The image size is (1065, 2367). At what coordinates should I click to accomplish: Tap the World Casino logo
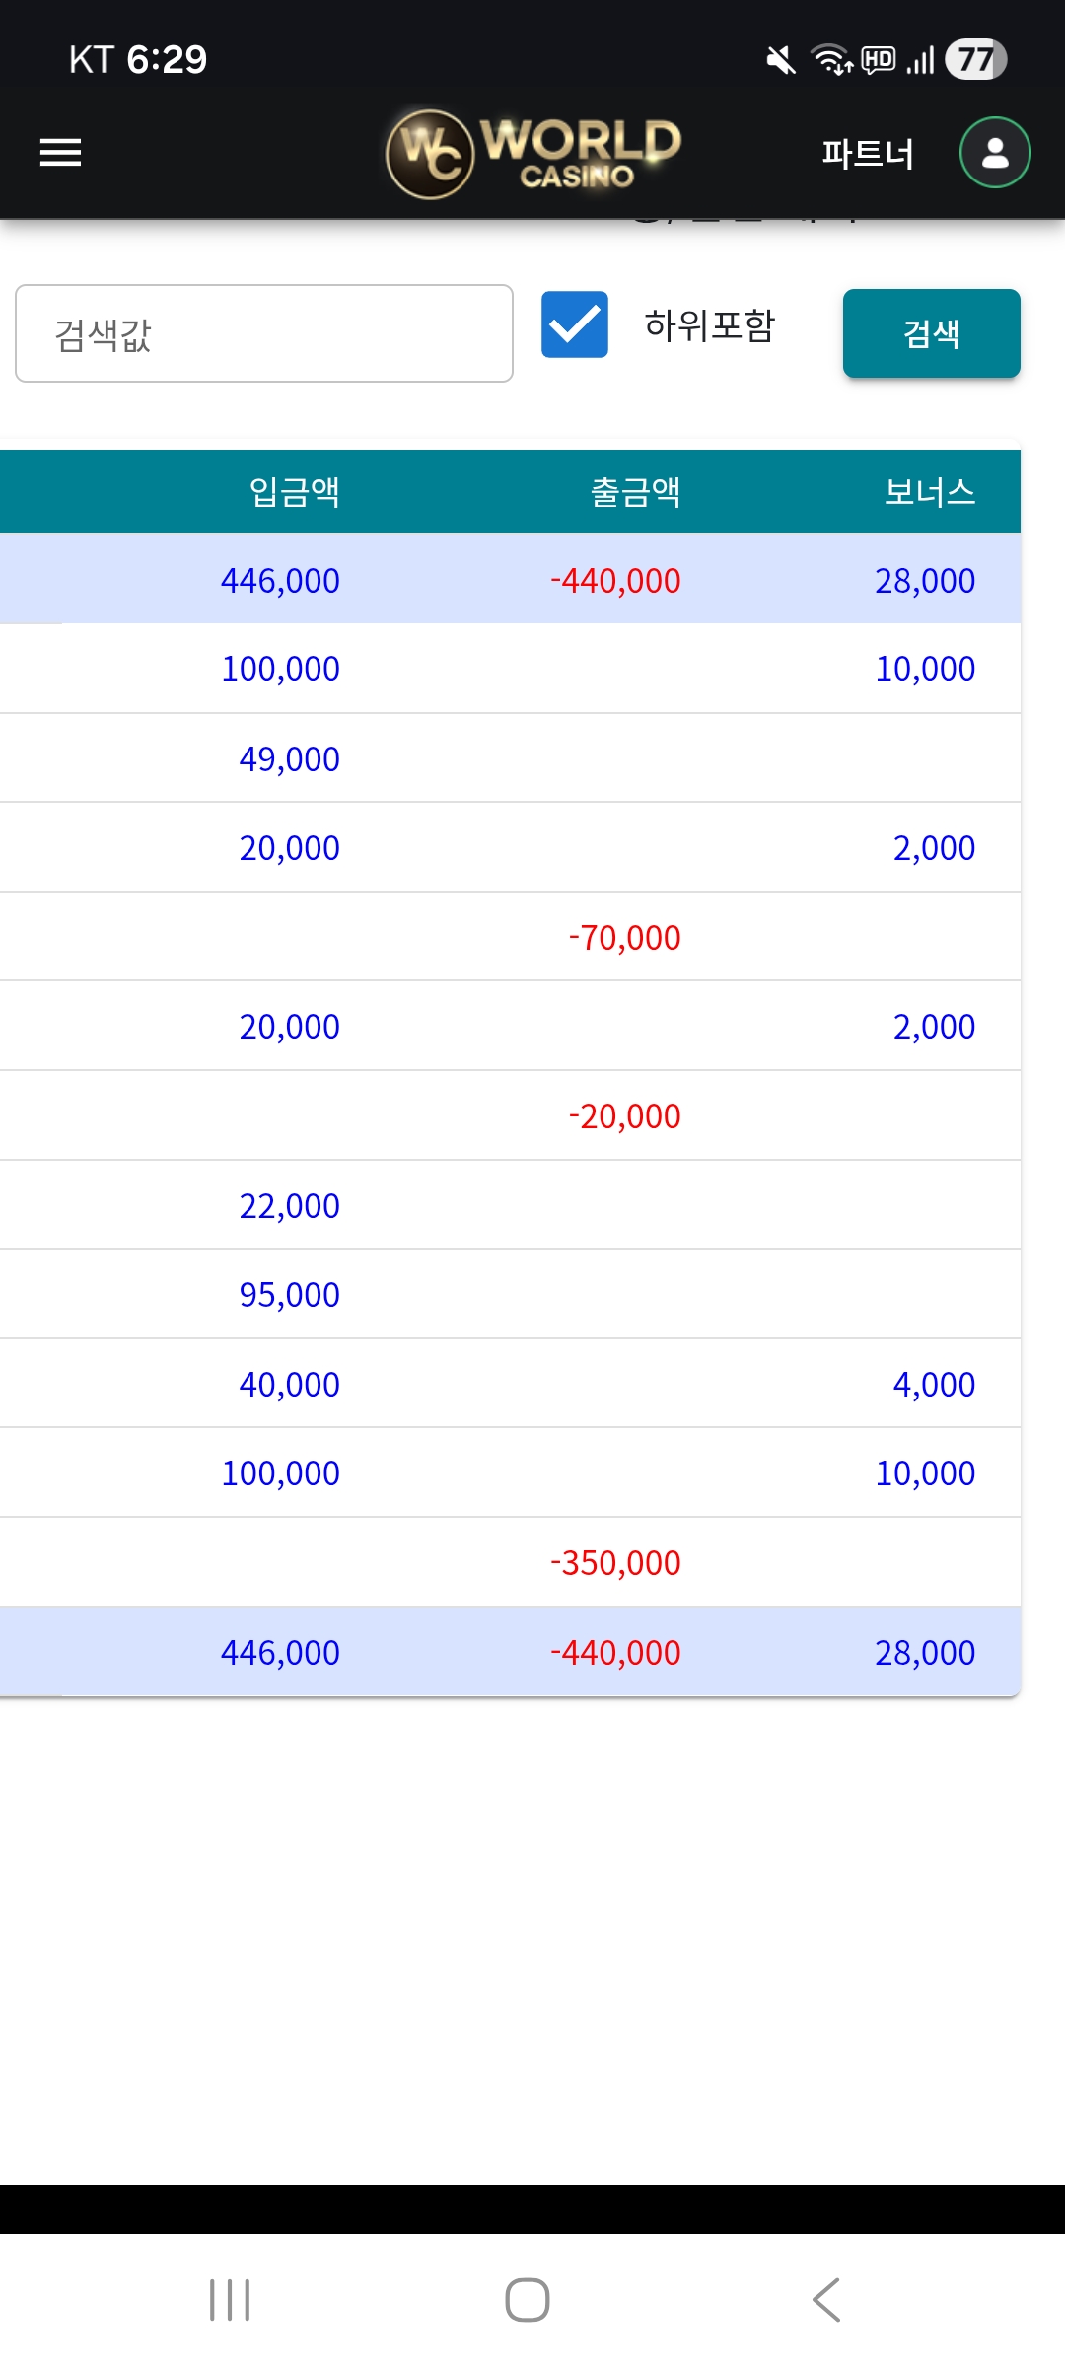pyautogui.click(x=533, y=153)
